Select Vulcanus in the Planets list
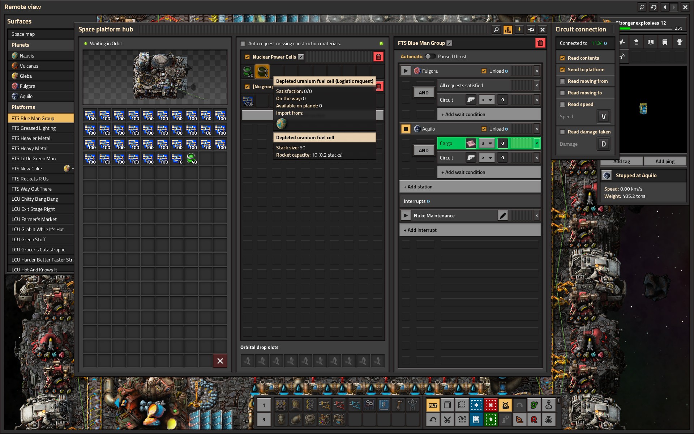694x434 pixels. (x=29, y=66)
